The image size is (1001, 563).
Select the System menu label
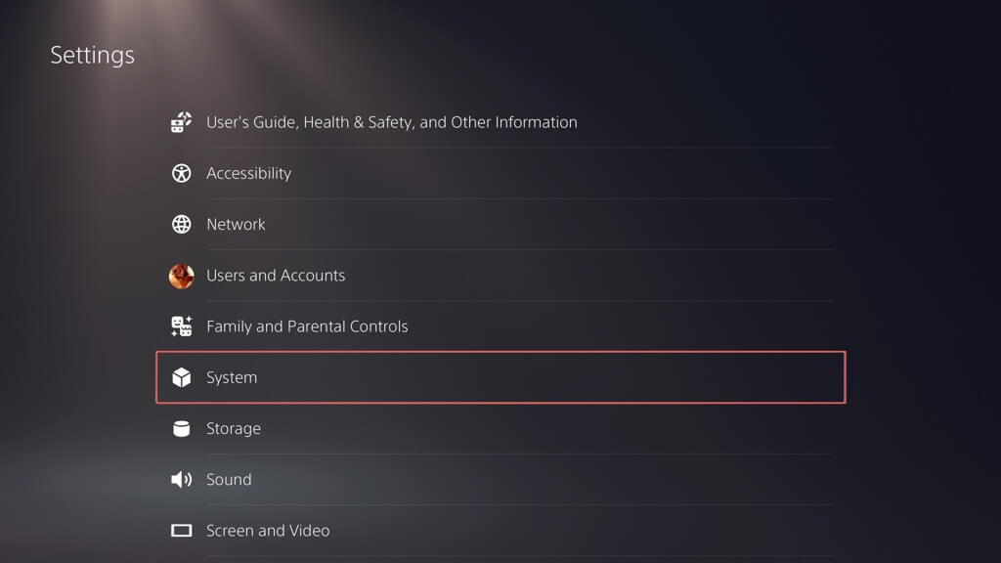[x=232, y=377]
